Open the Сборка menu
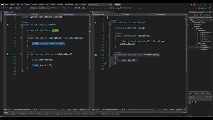213x120 pixels. click(34, 4)
